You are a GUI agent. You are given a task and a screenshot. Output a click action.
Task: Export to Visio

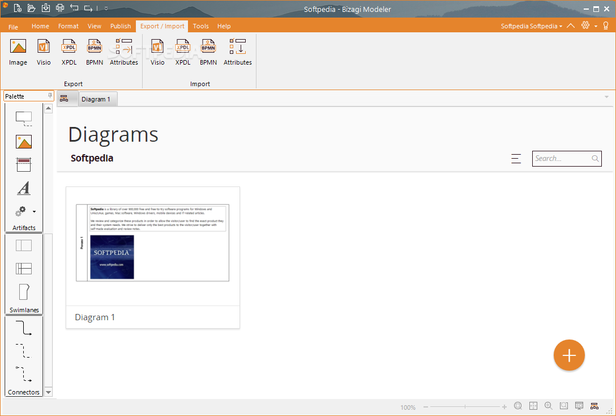click(44, 52)
